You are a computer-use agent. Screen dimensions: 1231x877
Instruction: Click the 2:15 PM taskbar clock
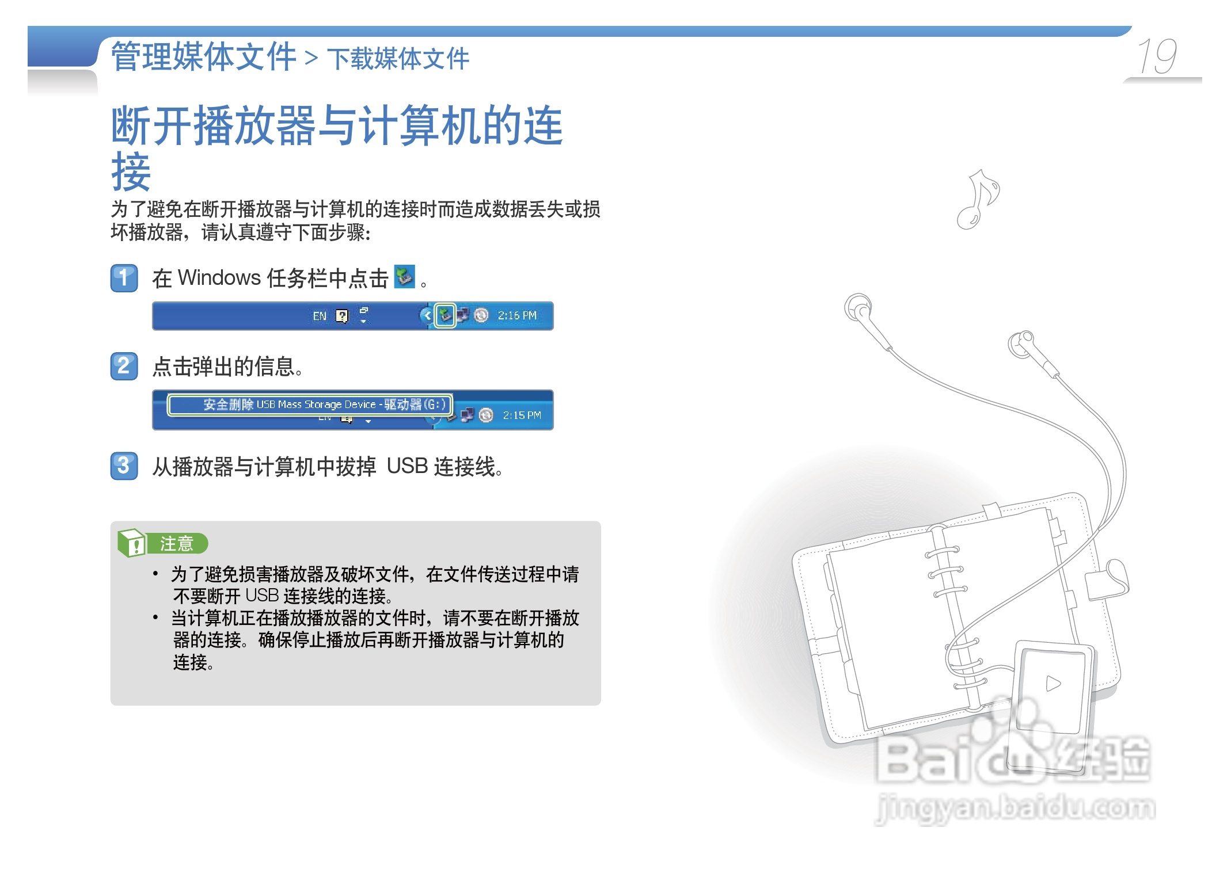point(522,415)
